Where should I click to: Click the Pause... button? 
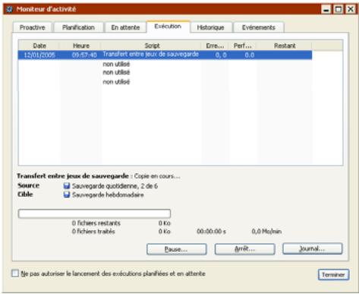pyautogui.click(x=176, y=249)
